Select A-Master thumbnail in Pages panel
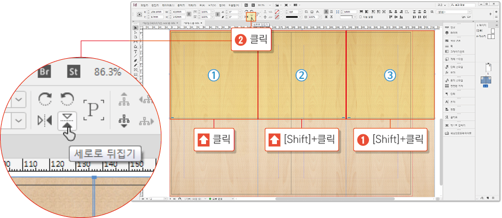The height and width of the screenshot is (218, 502). [x=491, y=37]
